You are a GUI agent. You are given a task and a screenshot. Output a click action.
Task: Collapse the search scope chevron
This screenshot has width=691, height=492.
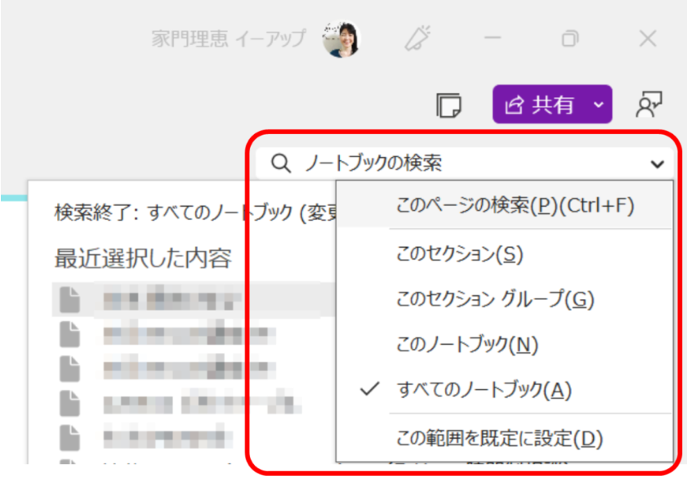coord(658,164)
